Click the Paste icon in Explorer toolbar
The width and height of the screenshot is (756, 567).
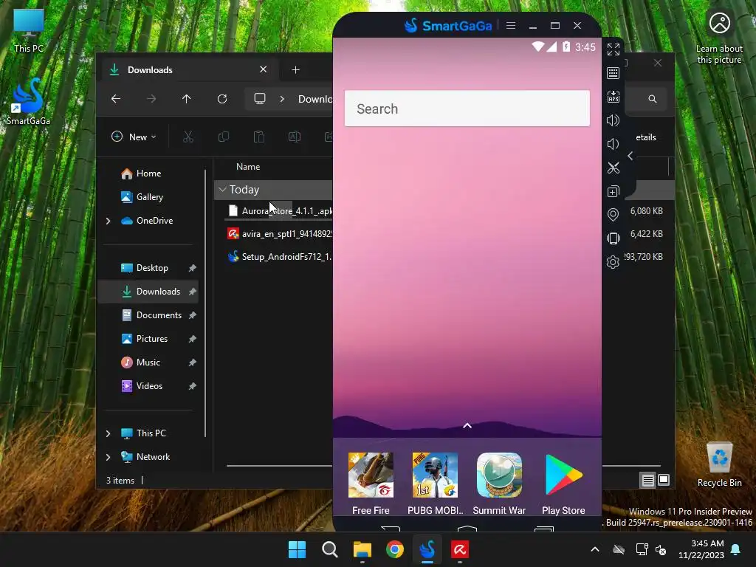click(259, 137)
